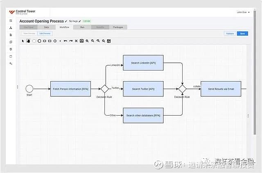This screenshot has height=173, width=262.
Task: Select the bold circle end shape
Action: 39,41
